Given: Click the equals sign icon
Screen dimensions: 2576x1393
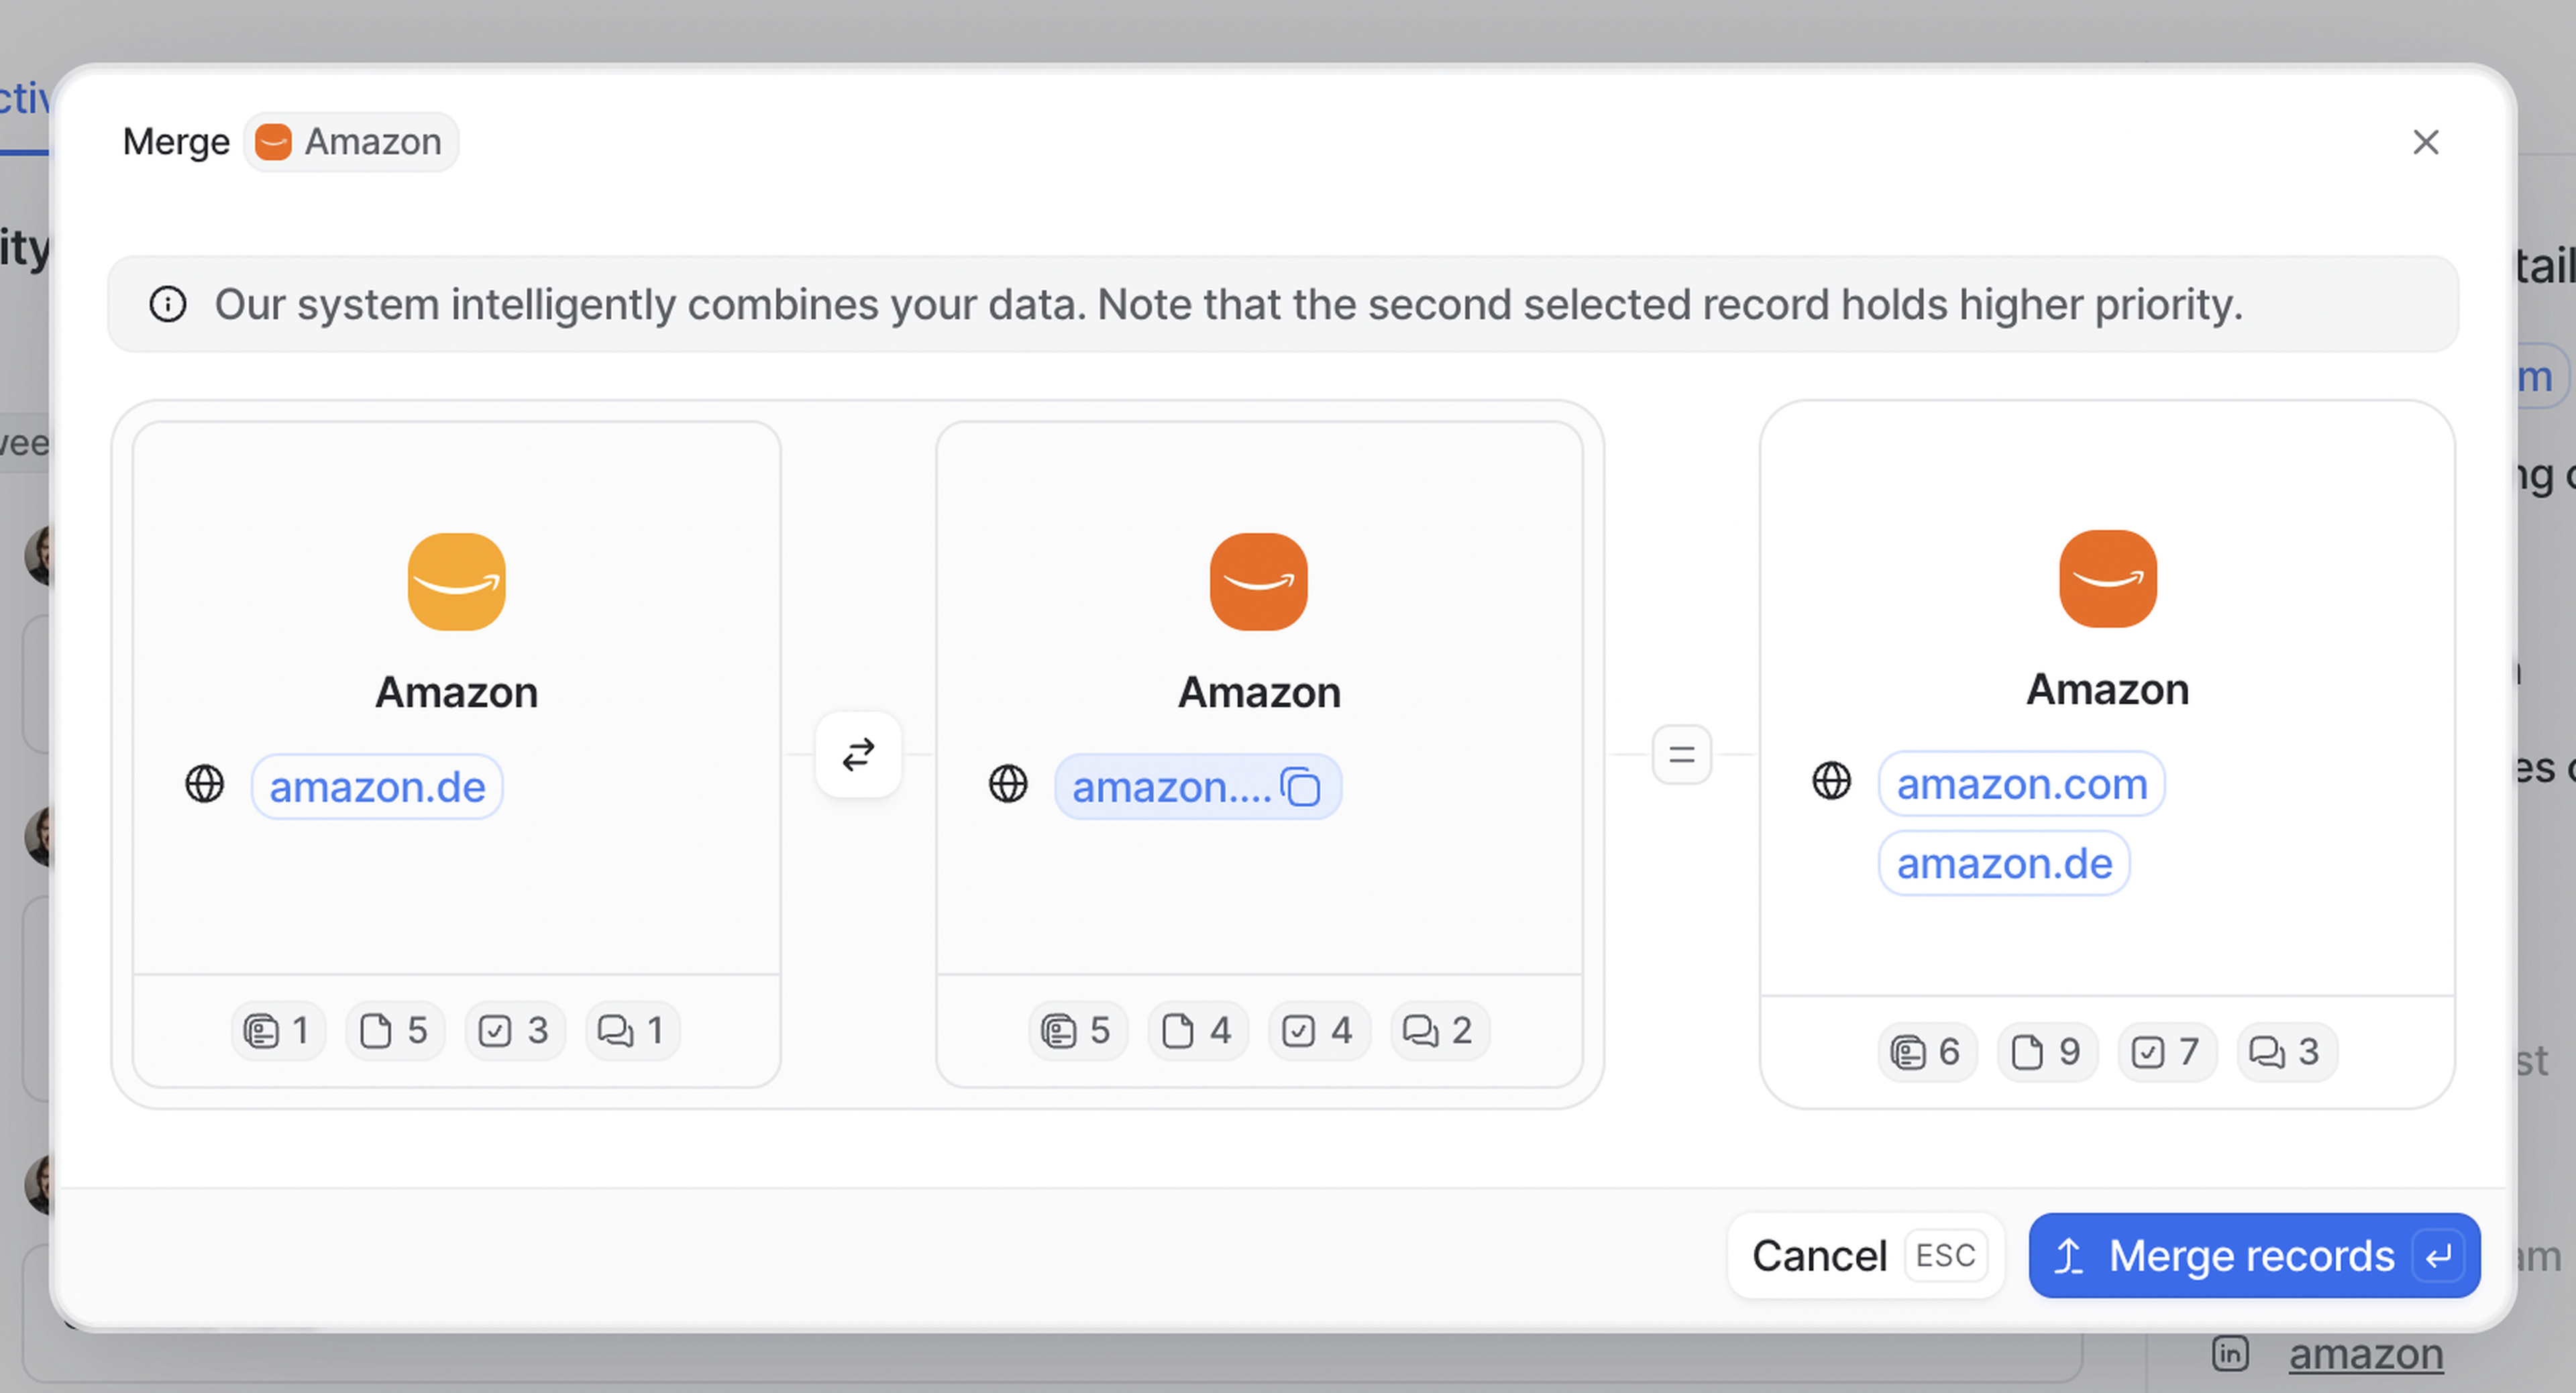Looking at the screenshot, I should coord(1681,754).
